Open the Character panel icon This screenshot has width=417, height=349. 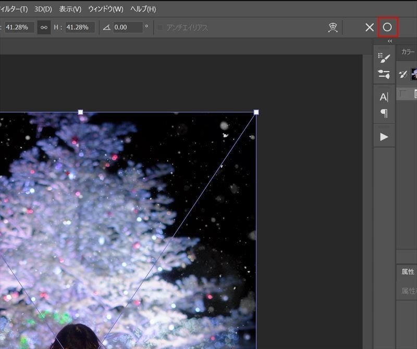pyautogui.click(x=384, y=97)
